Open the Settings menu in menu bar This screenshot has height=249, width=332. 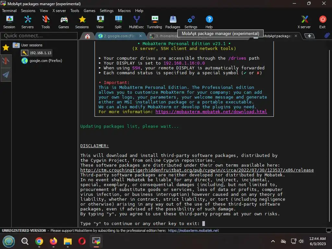pos(106,11)
